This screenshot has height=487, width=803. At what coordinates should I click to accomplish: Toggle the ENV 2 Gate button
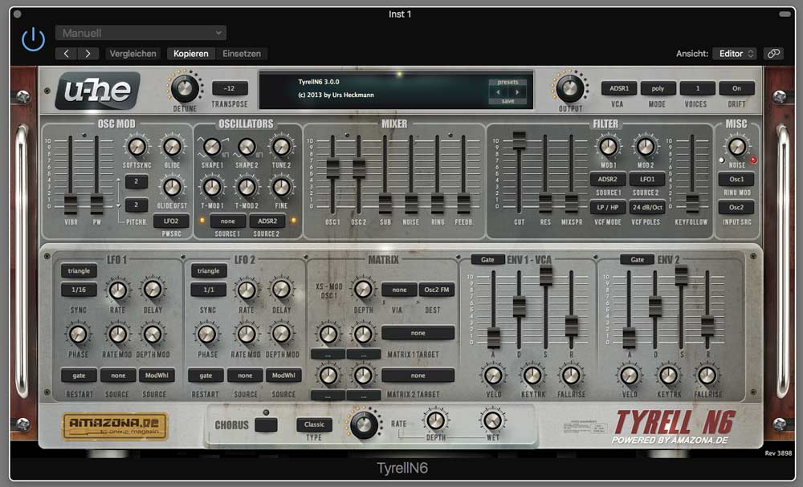[637, 259]
